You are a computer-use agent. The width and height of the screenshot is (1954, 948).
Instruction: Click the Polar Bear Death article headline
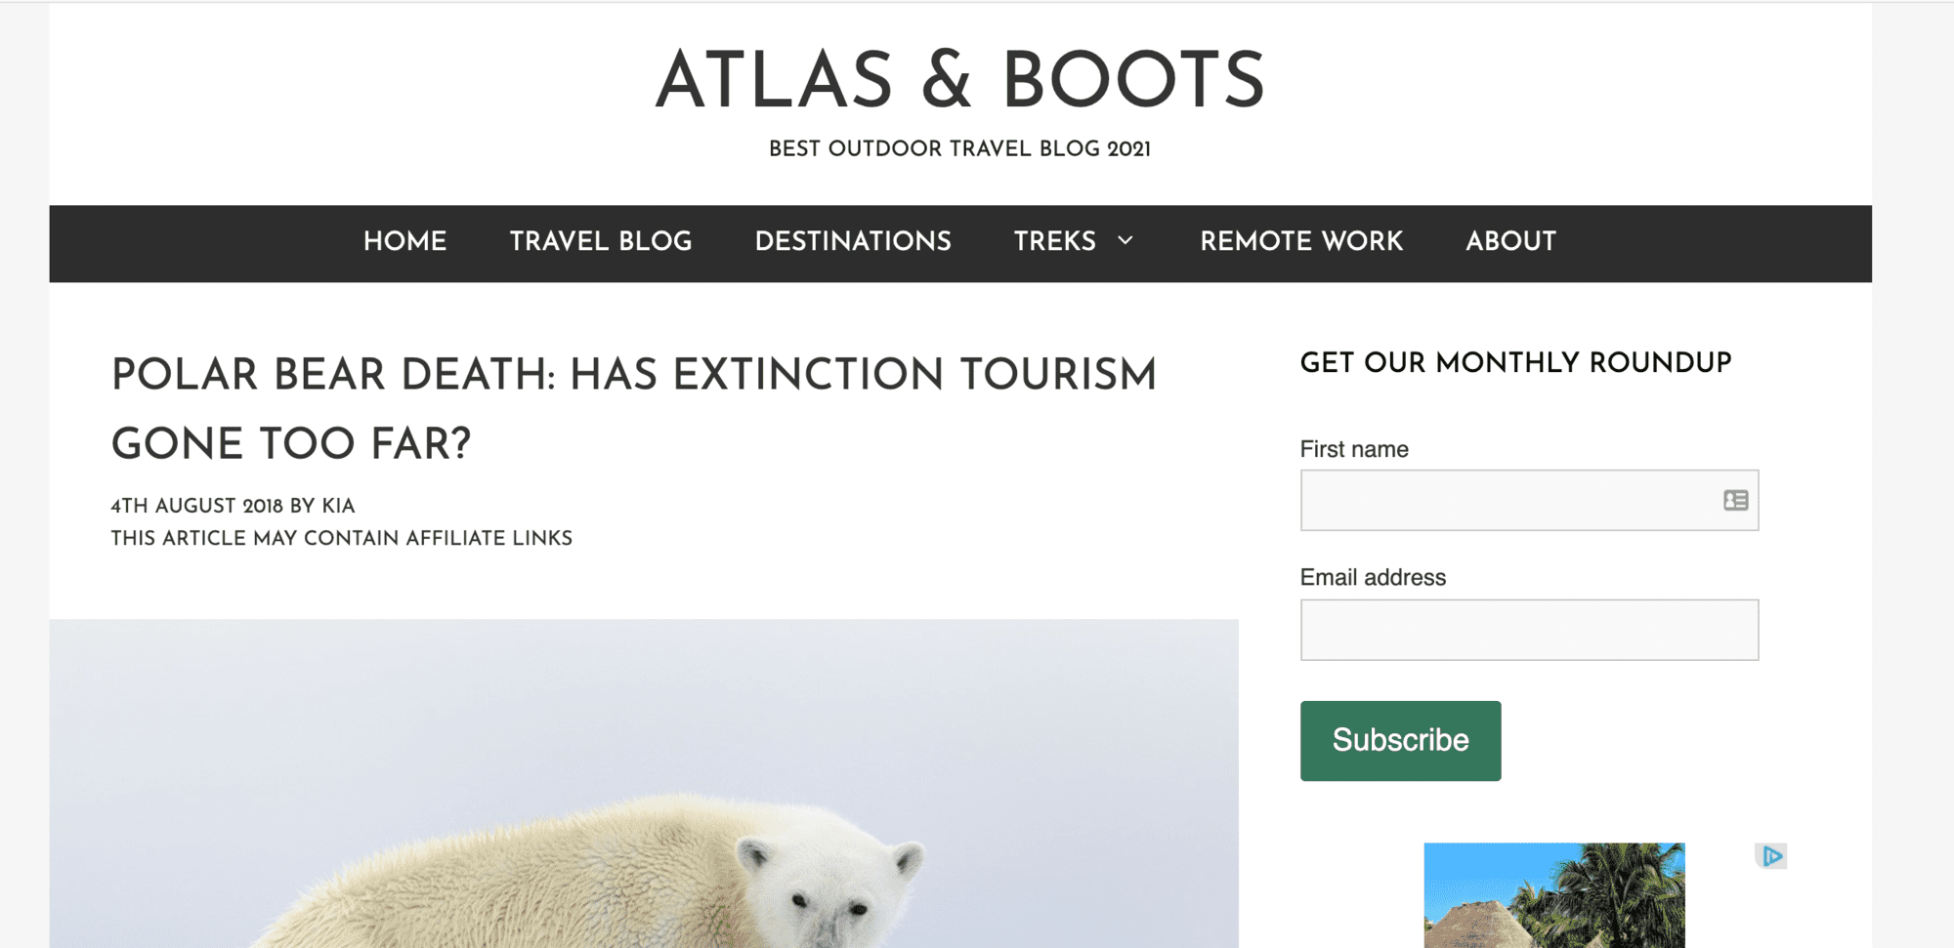click(633, 409)
